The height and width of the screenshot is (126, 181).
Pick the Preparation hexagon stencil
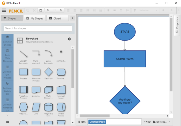point(23,109)
